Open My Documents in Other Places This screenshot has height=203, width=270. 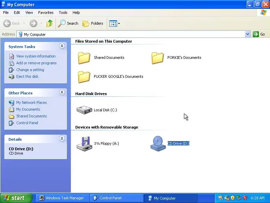[28, 109]
